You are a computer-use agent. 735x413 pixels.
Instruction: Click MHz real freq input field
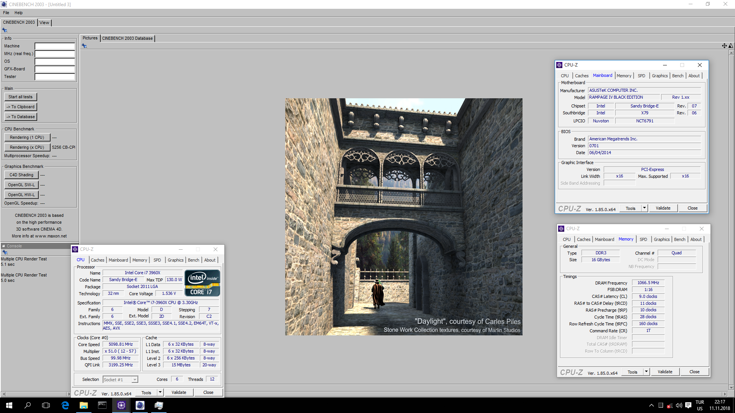(x=55, y=54)
